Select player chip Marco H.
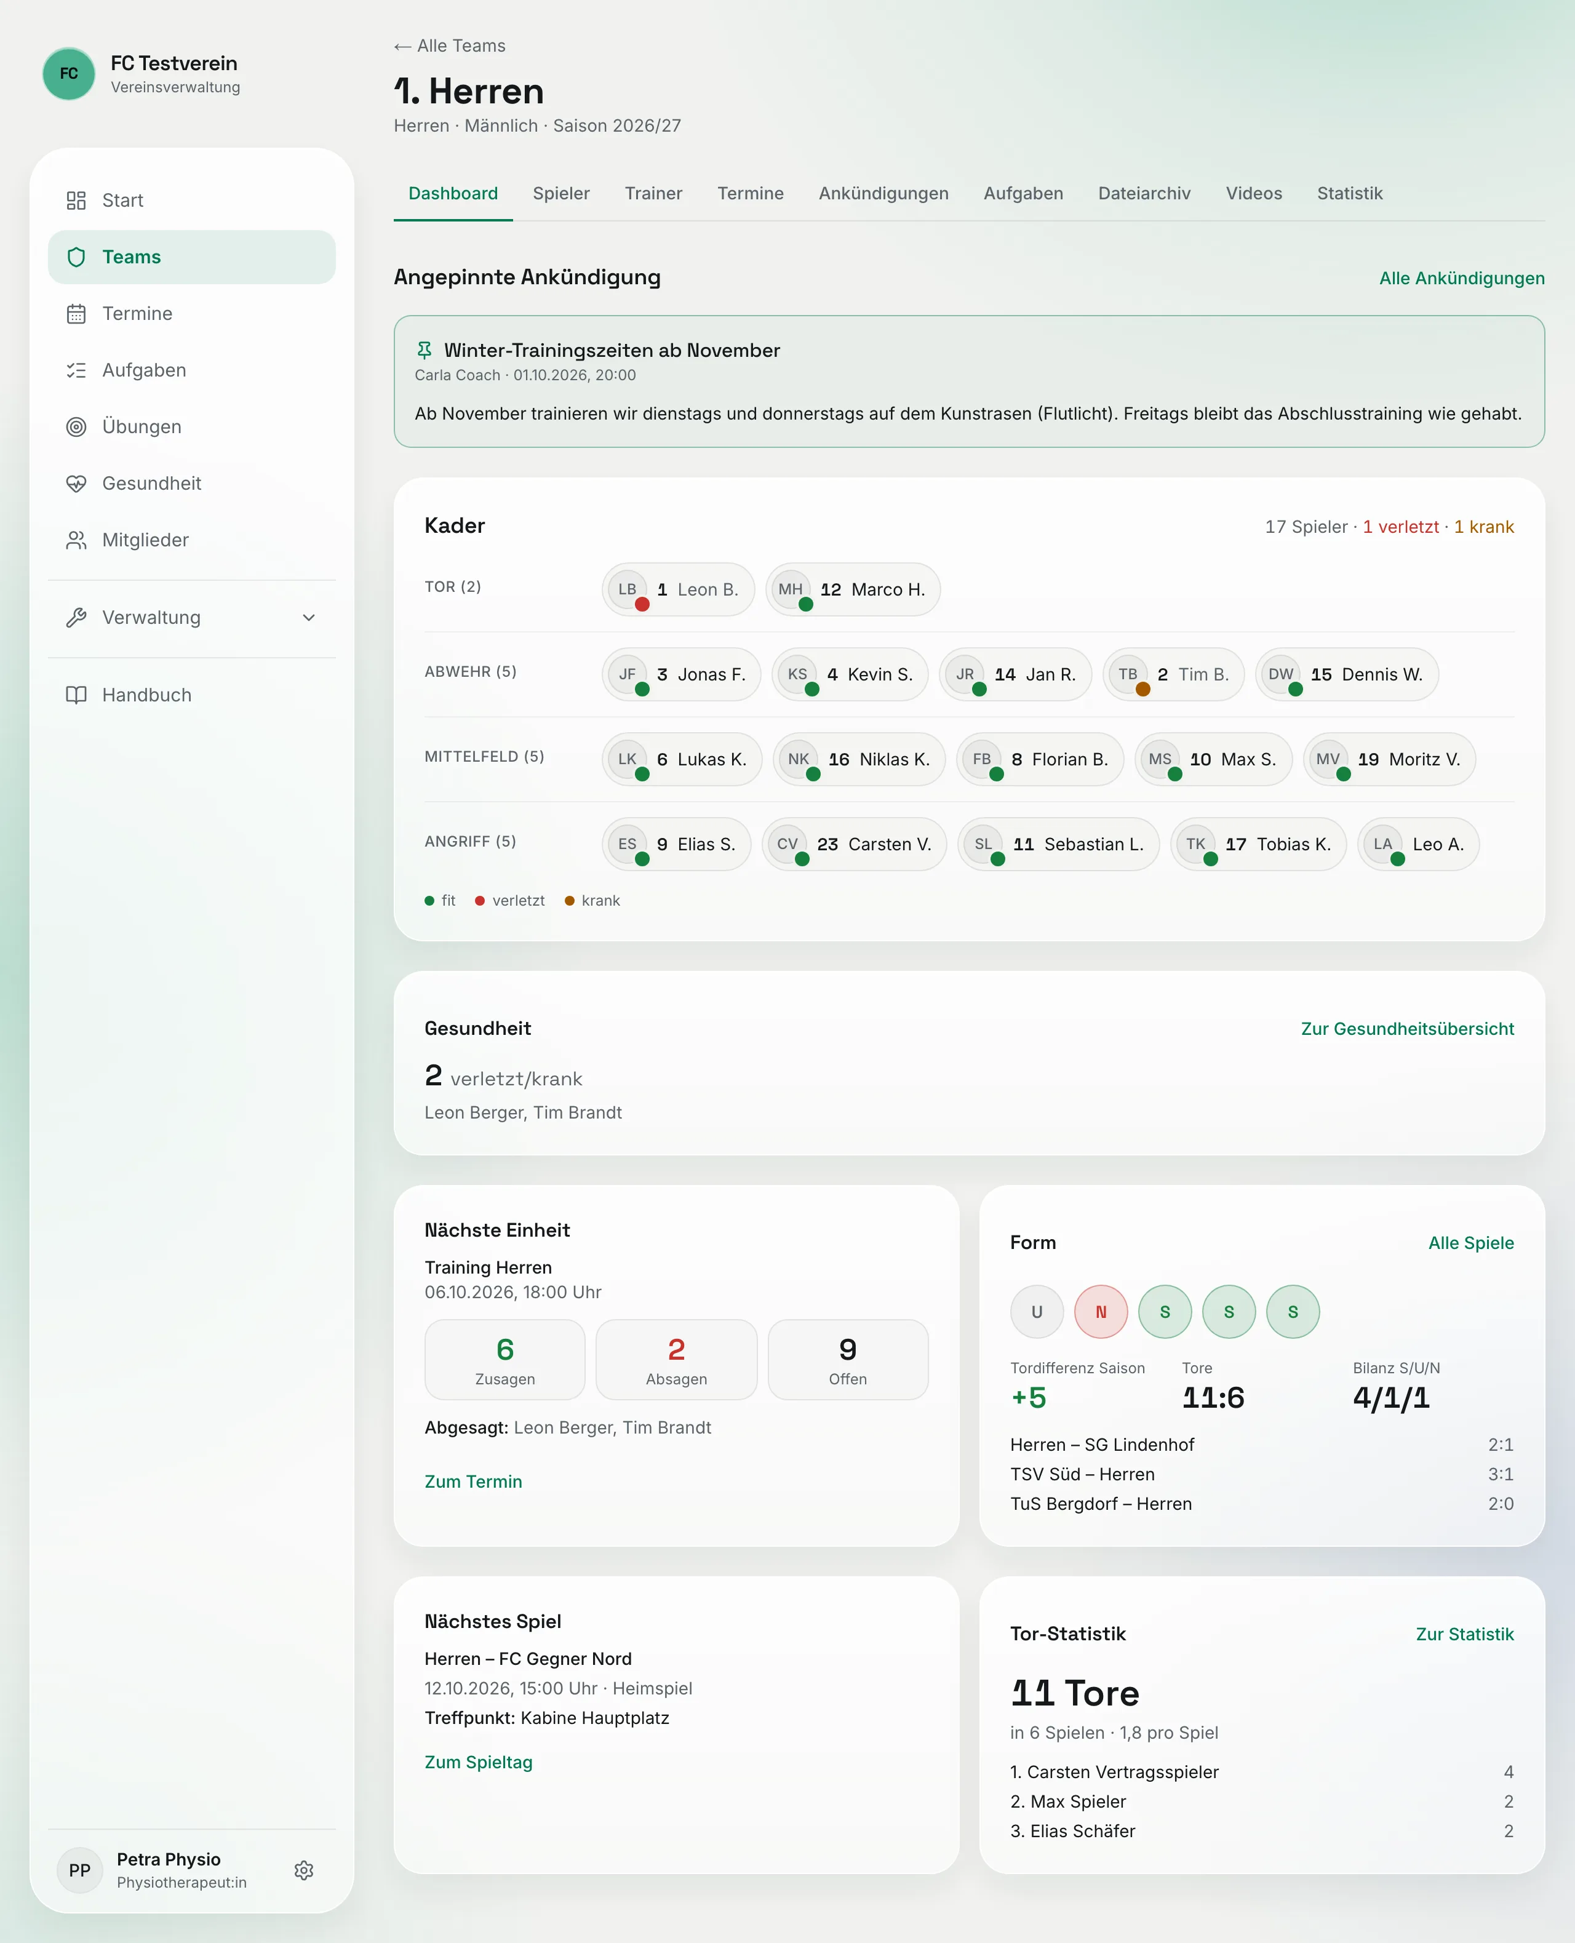Viewport: 1575px width, 1943px height. tap(853, 589)
